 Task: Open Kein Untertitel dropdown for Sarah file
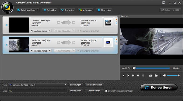[x=74, y=51]
